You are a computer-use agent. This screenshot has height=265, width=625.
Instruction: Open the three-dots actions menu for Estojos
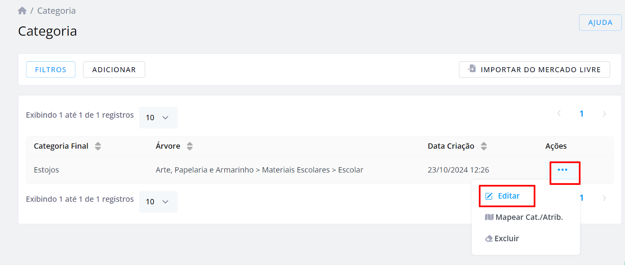tap(562, 170)
